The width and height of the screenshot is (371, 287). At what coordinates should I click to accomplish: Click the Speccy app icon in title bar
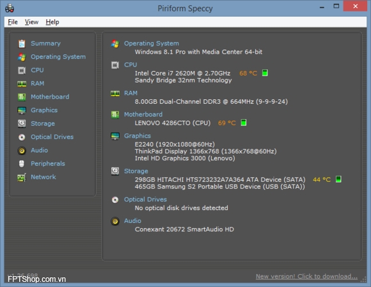(x=10, y=8)
